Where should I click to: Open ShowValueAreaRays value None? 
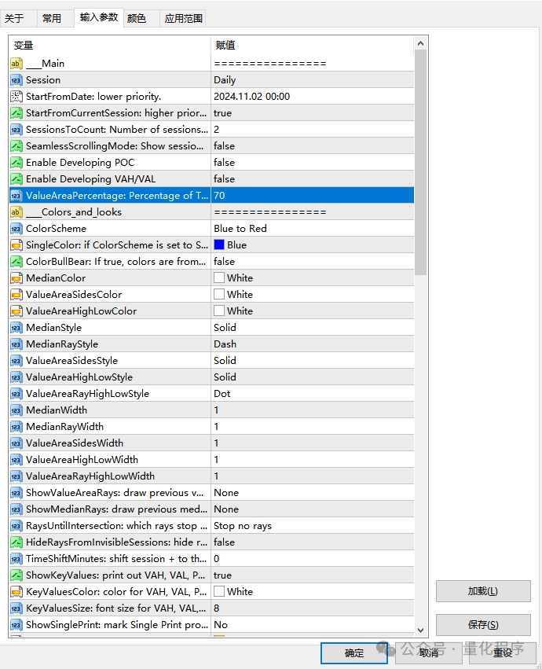tap(312, 493)
